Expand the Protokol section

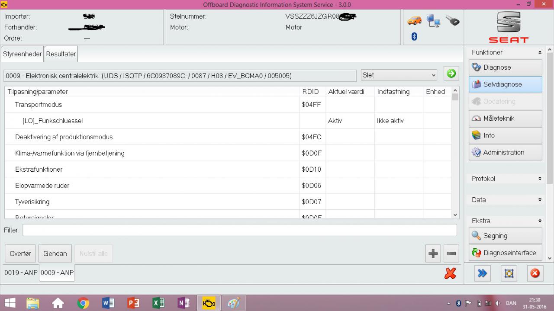pyautogui.click(x=540, y=179)
